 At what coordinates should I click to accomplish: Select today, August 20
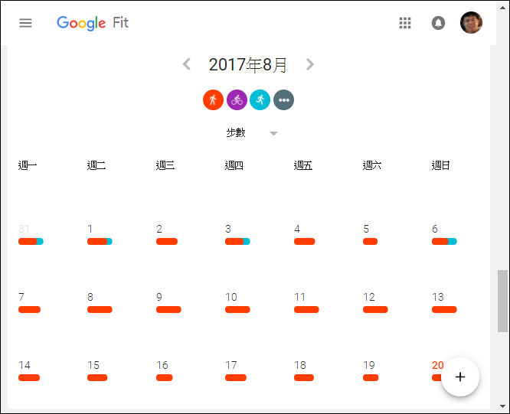[438, 365]
